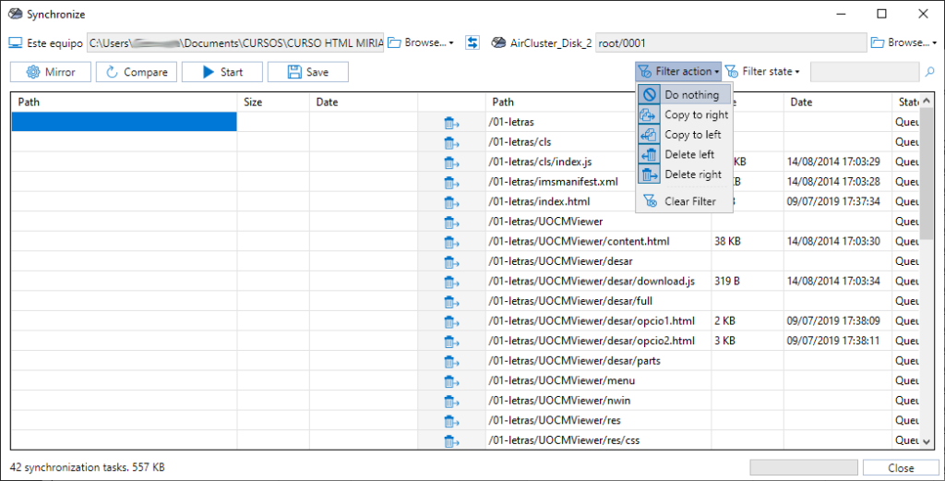Click delete-right icon for res/css row
The height and width of the screenshot is (481, 945).
tap(451, 441)
